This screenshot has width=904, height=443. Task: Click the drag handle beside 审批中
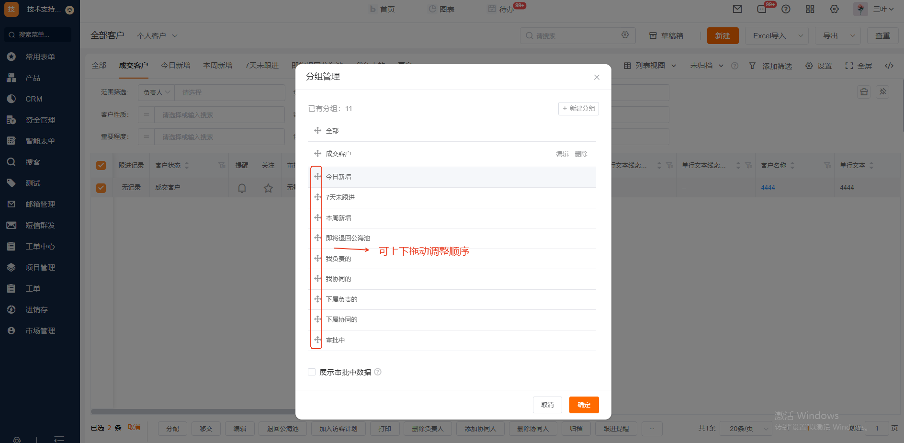coord(317,340)
